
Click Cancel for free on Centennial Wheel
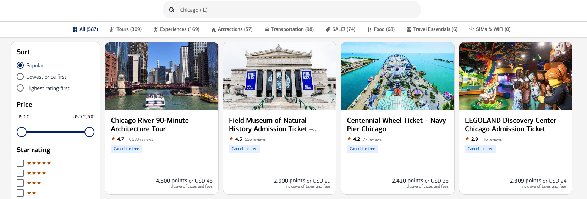362,149
